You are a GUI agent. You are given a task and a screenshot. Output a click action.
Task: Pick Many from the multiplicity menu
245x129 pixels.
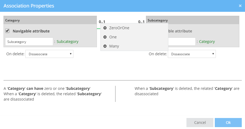(x=114, y=46)
